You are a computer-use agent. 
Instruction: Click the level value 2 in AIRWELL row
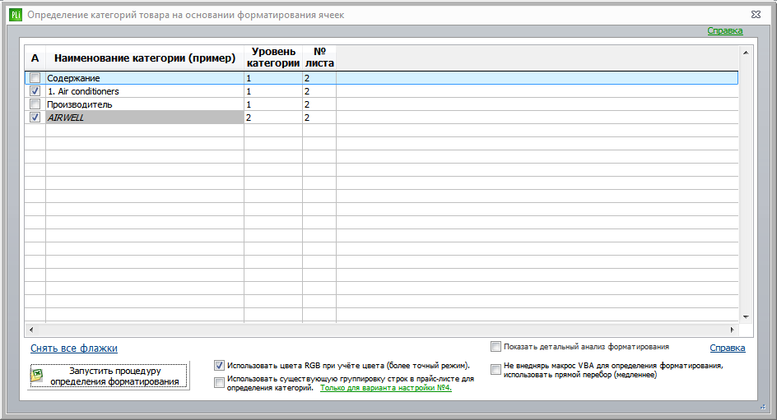[273, 118]
